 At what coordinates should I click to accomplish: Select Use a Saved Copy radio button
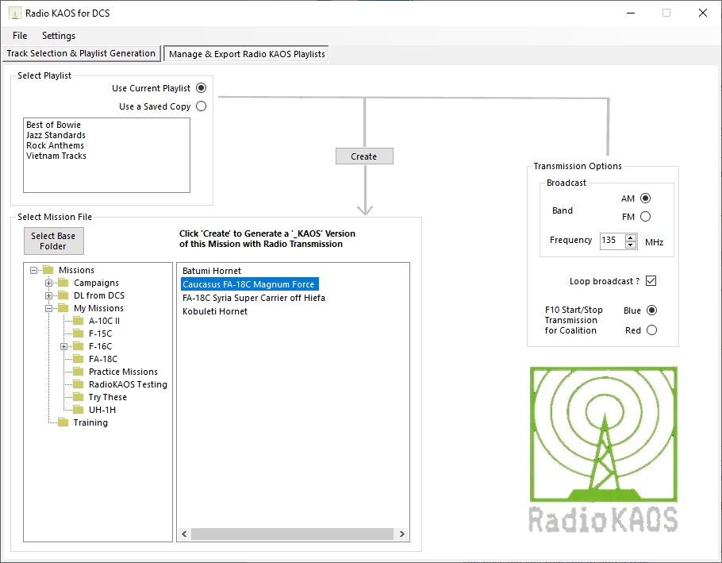[201, 106]
